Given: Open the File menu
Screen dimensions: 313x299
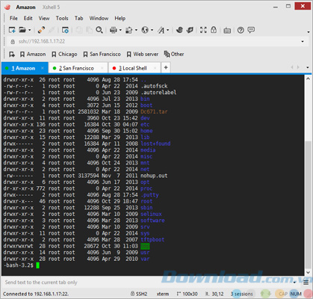Looking at the screenshot, I should [x=13, y=18].
